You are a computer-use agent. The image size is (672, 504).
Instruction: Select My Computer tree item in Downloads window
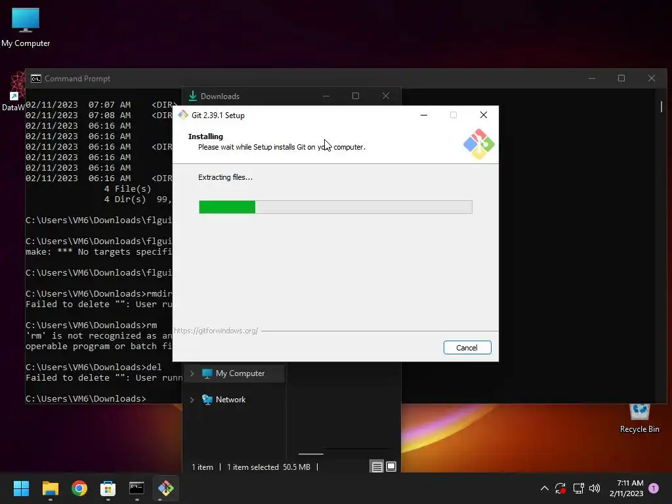coord(234,373)
